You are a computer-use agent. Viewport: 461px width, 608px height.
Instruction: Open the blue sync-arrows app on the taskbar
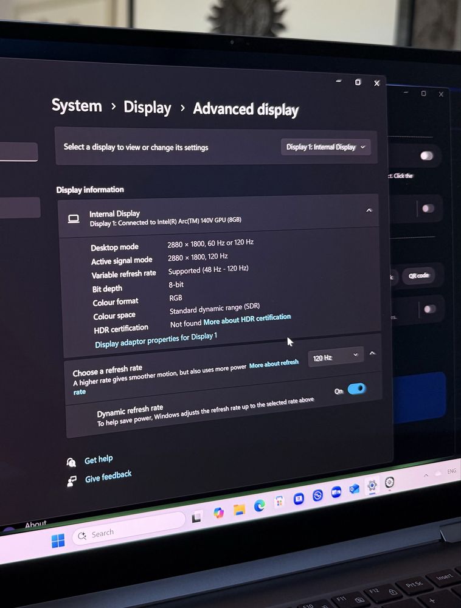317,495
